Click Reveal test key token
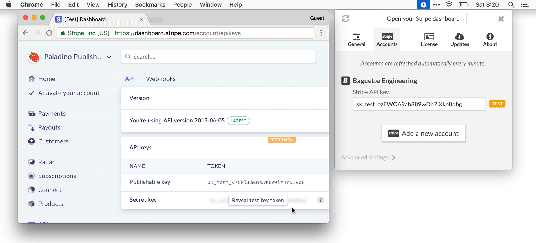This screenshot has width=536, height=243. click(258, 200)
